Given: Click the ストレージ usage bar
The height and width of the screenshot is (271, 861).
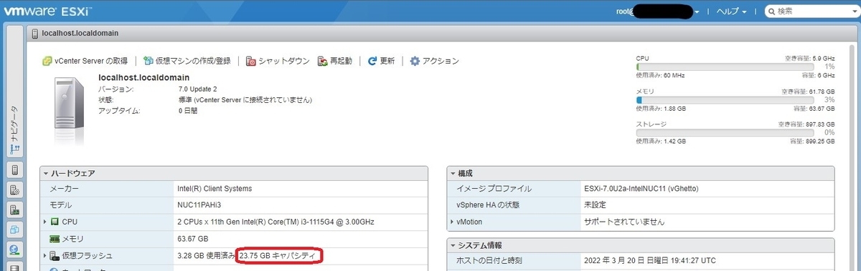Looking at the screenshot, I should (724, 133).
